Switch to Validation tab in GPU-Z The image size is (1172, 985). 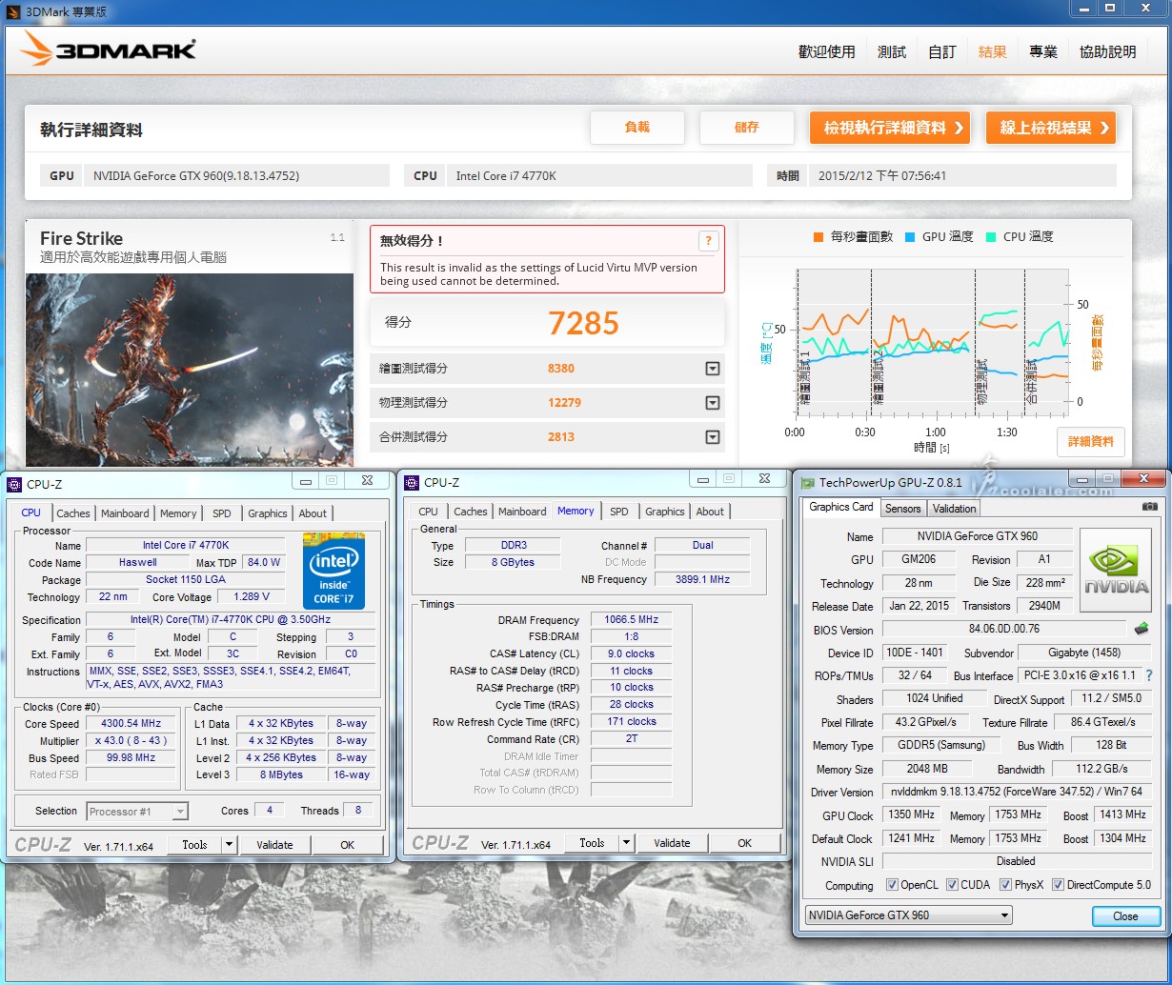[x=955, y=509]
